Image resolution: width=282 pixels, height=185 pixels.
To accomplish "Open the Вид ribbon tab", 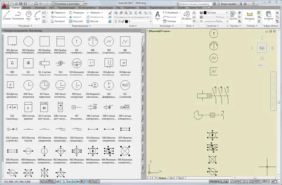I will (x=118, y=8).
